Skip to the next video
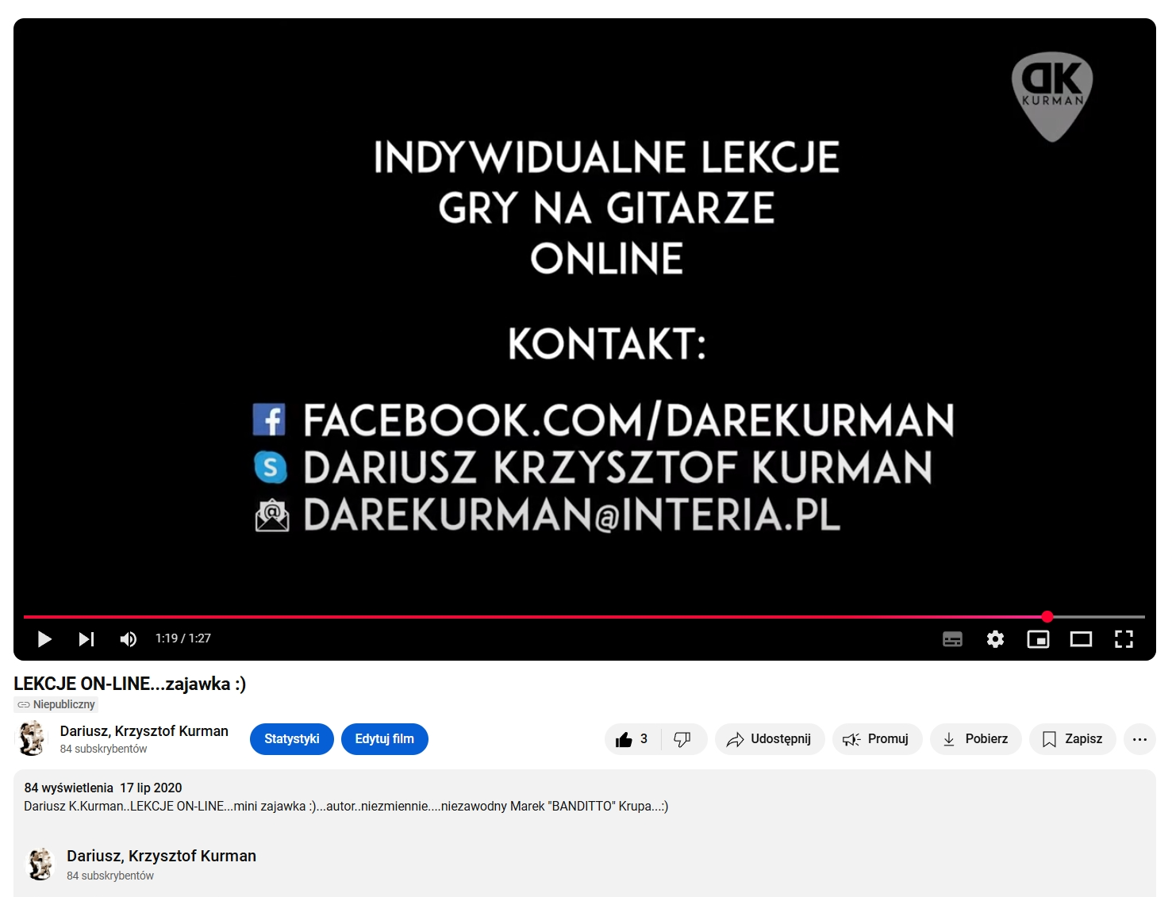This screenshot has height=897, width=1172. (86, 639)
